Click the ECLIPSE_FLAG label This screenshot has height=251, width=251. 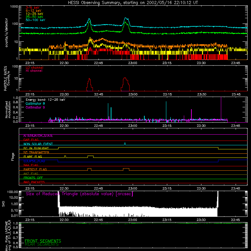[x=34, y=161]
